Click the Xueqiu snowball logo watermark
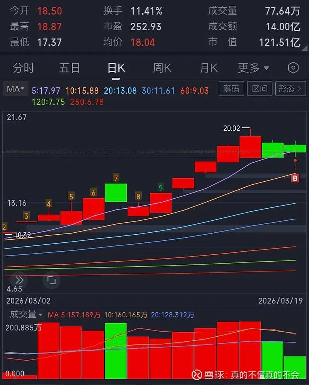 click(x=198, y=374)
